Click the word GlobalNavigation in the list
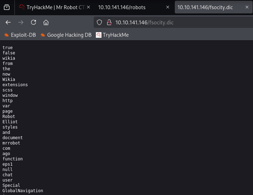Viewport: 253px width, 195px height. point(23,191)
